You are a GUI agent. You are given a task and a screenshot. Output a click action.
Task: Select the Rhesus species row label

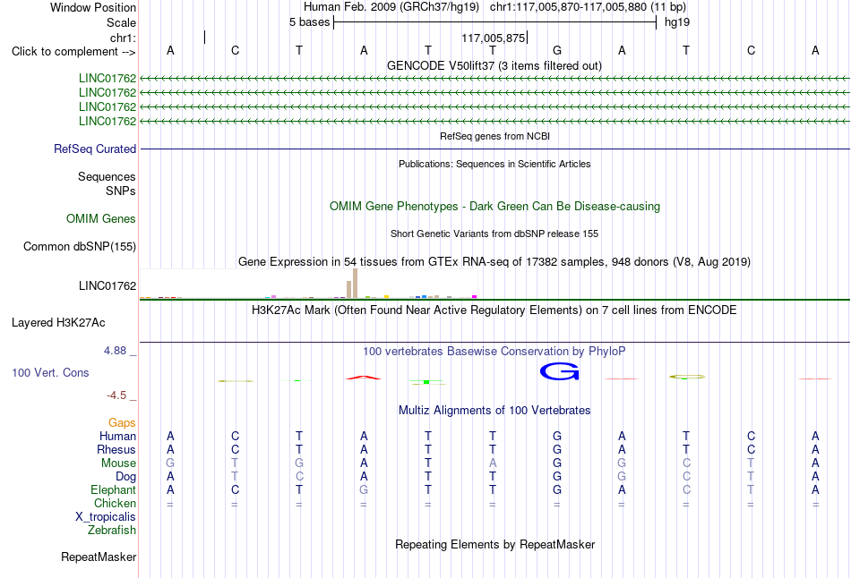(x=116, y=449)
